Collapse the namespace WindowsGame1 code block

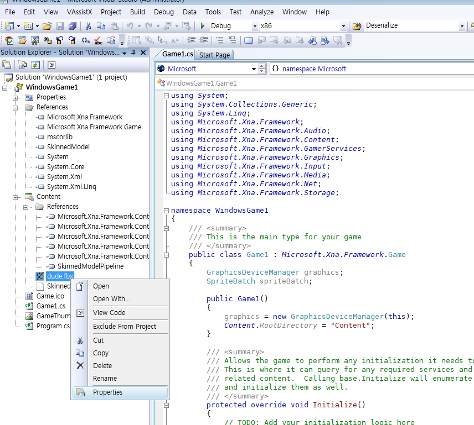tap(166, 211)
